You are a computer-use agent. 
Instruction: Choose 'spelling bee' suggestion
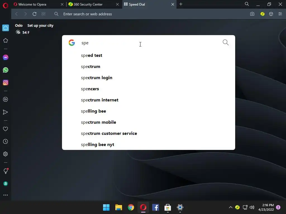point(149,111)
